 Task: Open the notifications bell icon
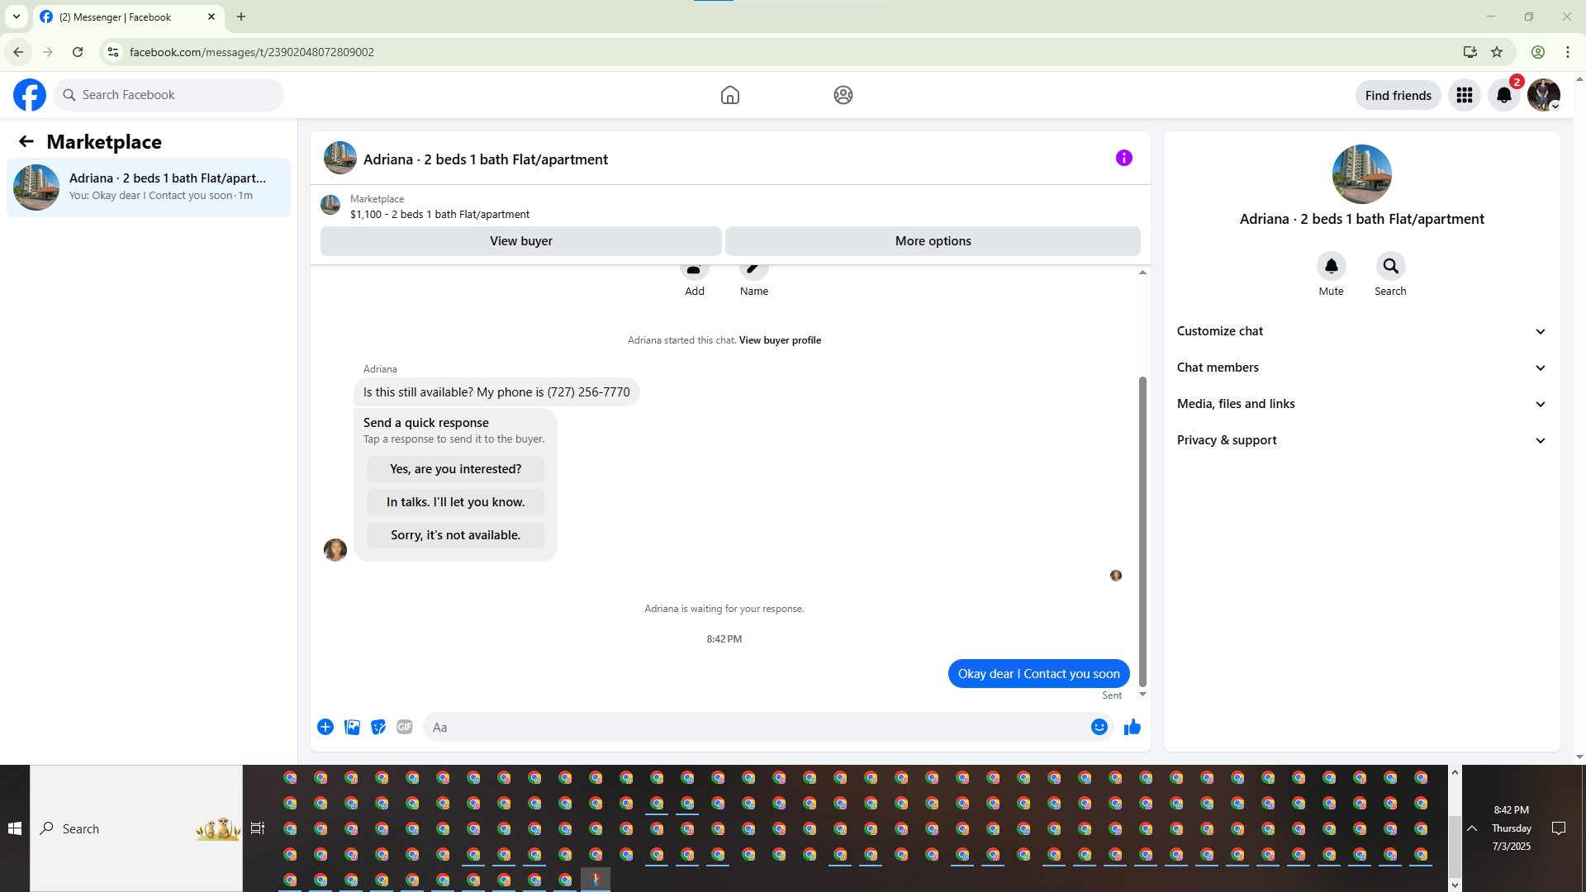[1503, 95]
